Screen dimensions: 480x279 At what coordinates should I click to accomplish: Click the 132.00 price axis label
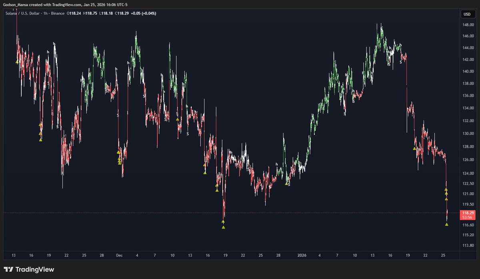tap(468, 121)
